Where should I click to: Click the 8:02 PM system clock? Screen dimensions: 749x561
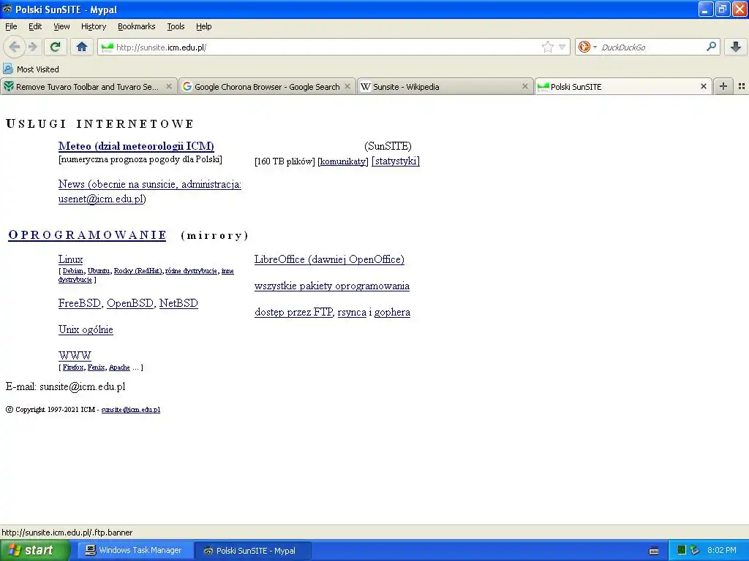[x=721, y=550]
